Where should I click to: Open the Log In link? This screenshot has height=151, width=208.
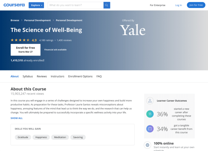pos(179,5)
